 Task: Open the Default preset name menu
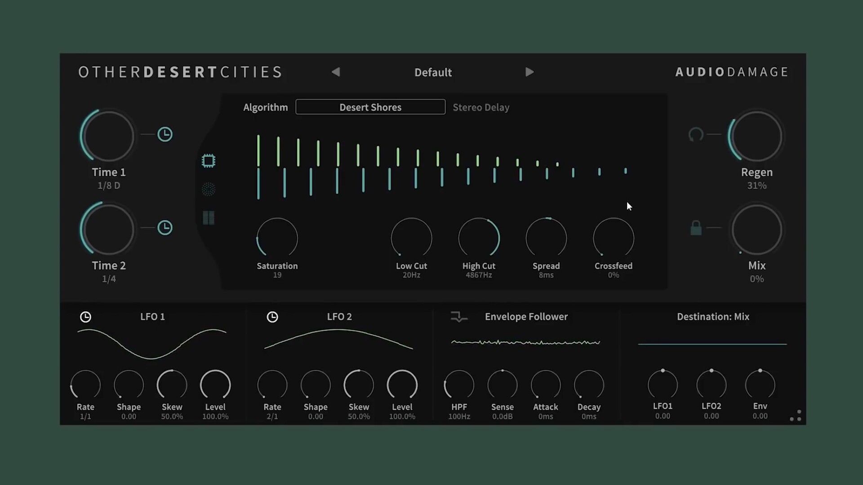pos(433,72)
